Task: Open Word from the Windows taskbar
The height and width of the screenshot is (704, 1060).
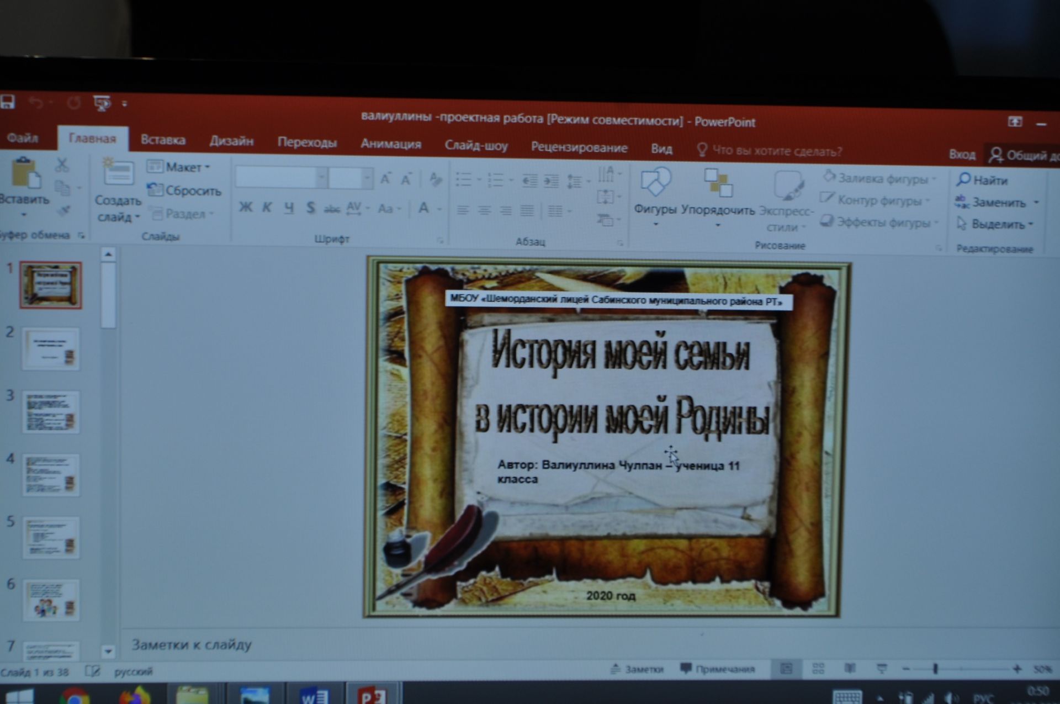Action: pos(314,695)
